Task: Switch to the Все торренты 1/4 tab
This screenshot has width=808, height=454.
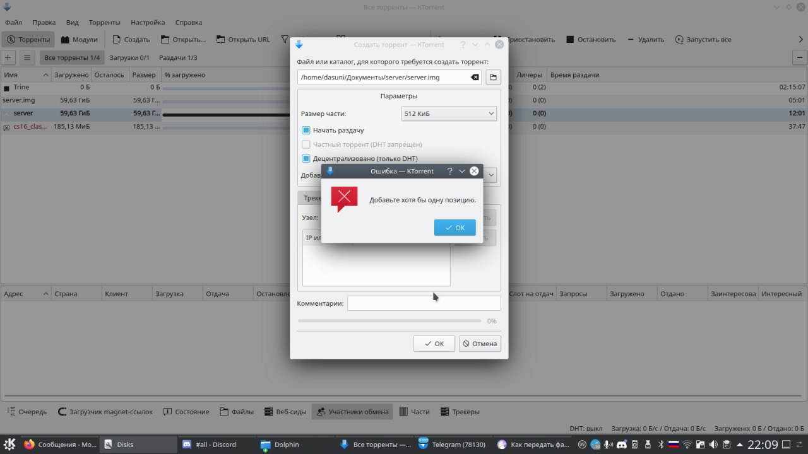Action: tap(72, 57)
